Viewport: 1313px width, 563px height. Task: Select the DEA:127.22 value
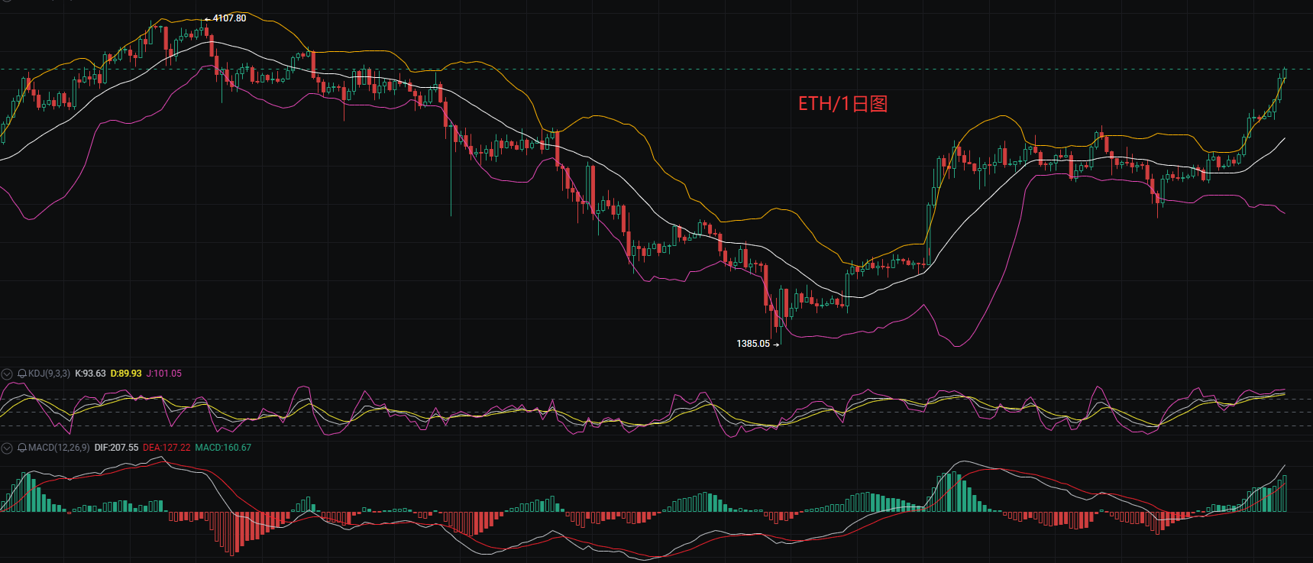167,448
